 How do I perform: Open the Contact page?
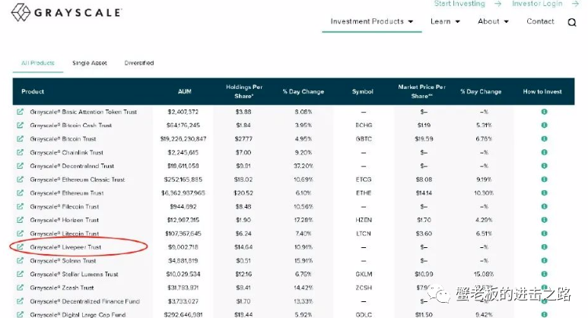tap(540, 21)
